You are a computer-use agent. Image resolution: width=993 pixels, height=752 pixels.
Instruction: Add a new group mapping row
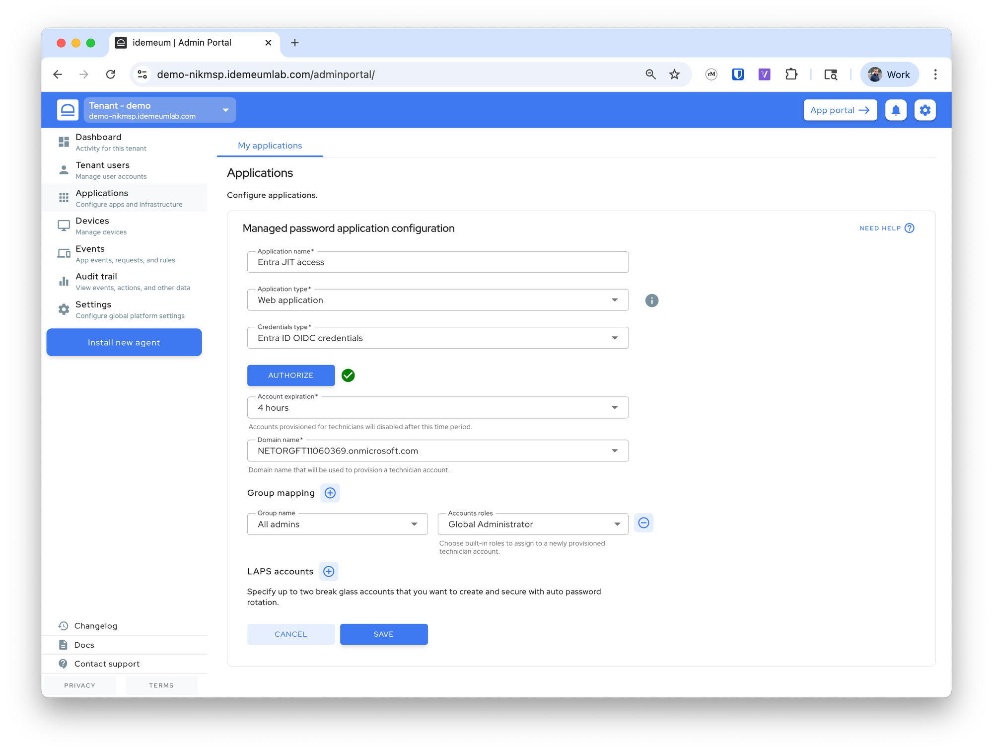[x=330, y=493]
